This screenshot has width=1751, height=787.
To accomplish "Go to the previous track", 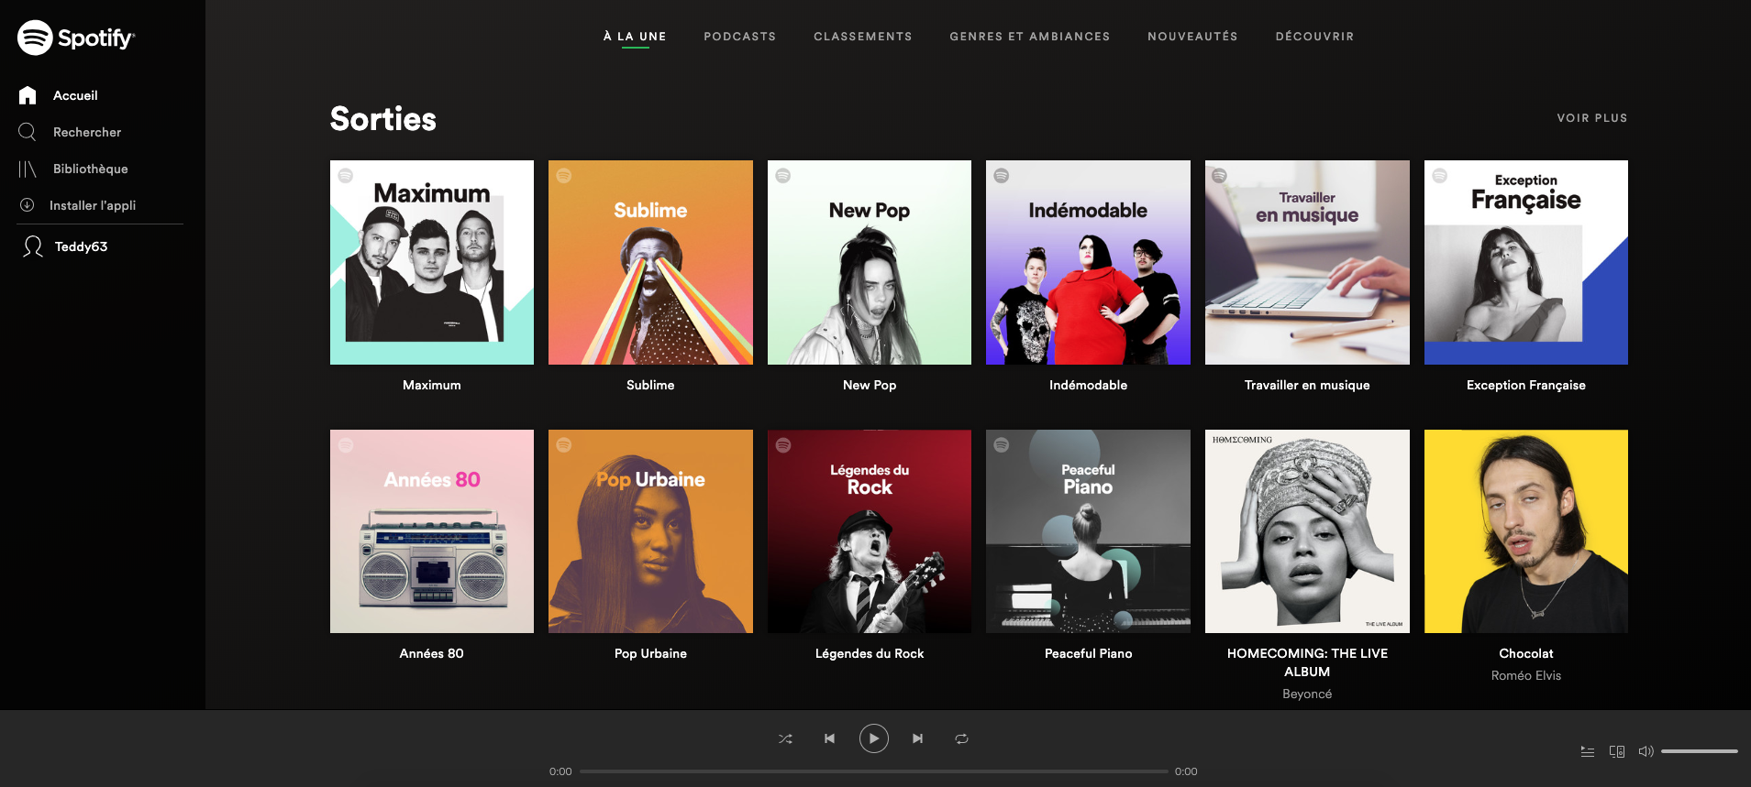I will [829, 738].
